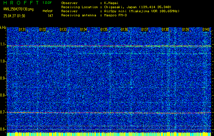This screenshot has width=214, height=136.
Task: Click the red signal line near 1.1 kHz
Action: [109, 46]
